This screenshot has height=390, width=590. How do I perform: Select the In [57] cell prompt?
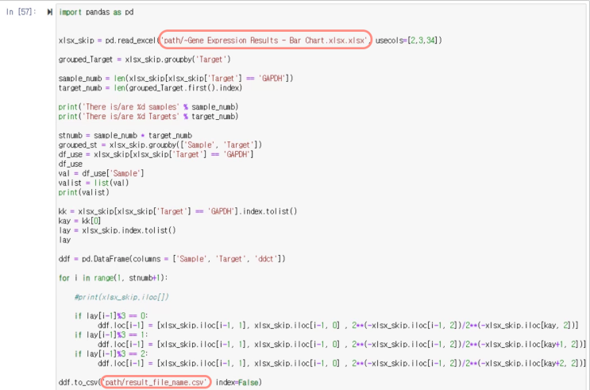(x=21, y=12)
